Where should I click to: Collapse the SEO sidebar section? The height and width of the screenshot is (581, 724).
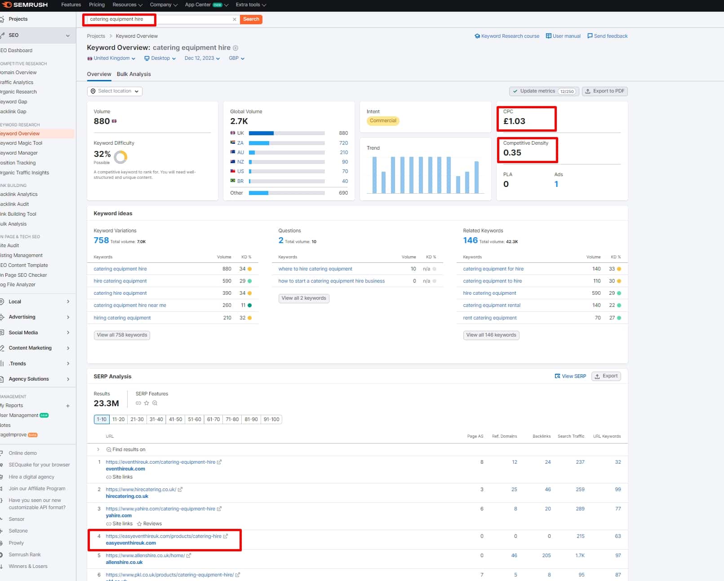pos(68,35)
